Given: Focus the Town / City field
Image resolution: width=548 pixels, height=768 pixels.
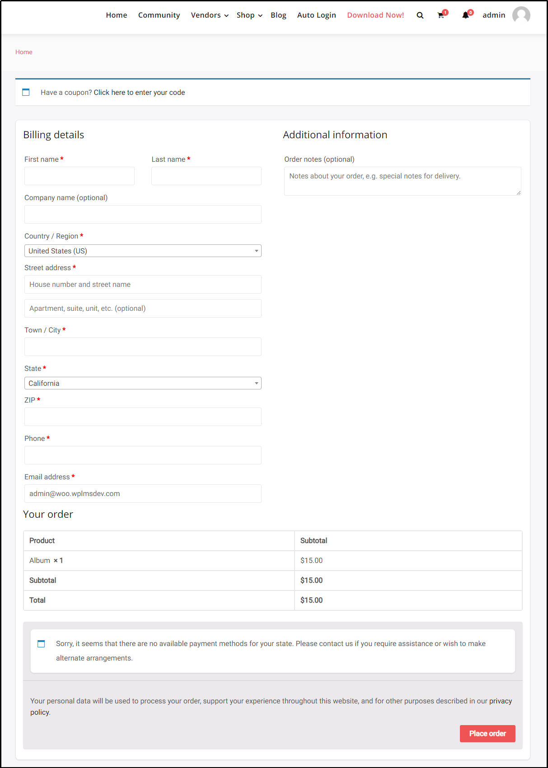Looking at the screenshot, I should pyautogui.click(x=143, y=347).
